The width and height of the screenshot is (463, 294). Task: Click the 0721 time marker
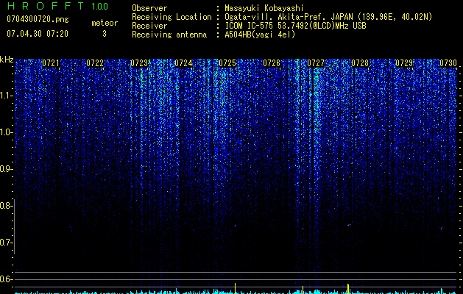pos(51,63)
